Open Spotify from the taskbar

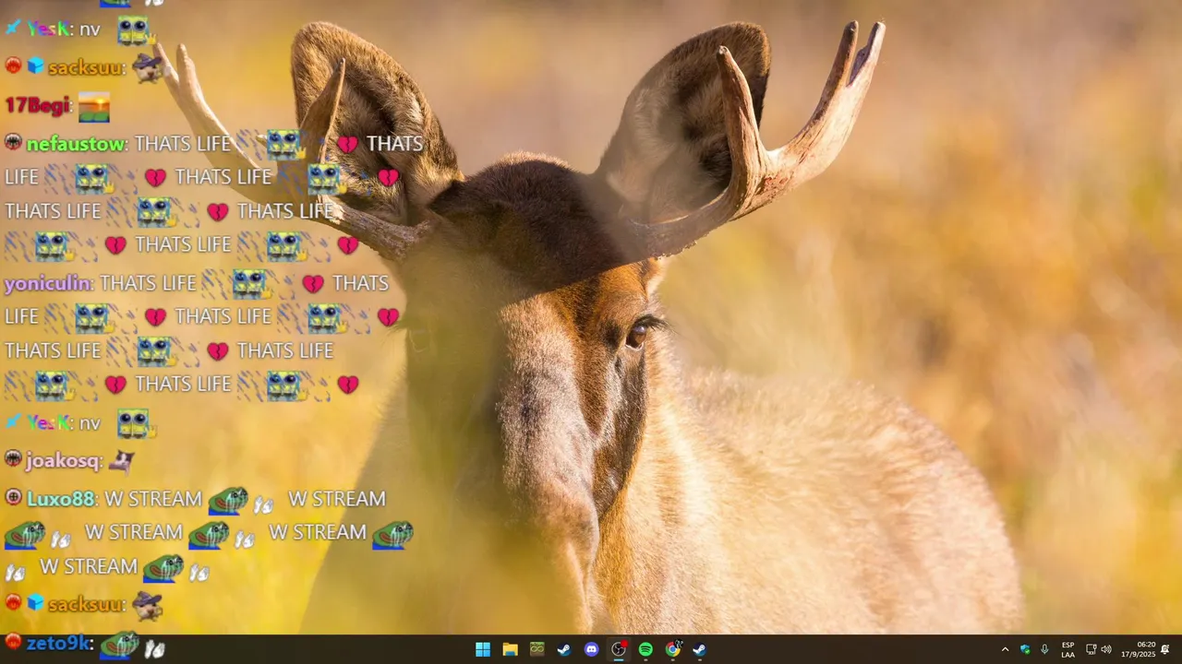[x=645, y=649]
